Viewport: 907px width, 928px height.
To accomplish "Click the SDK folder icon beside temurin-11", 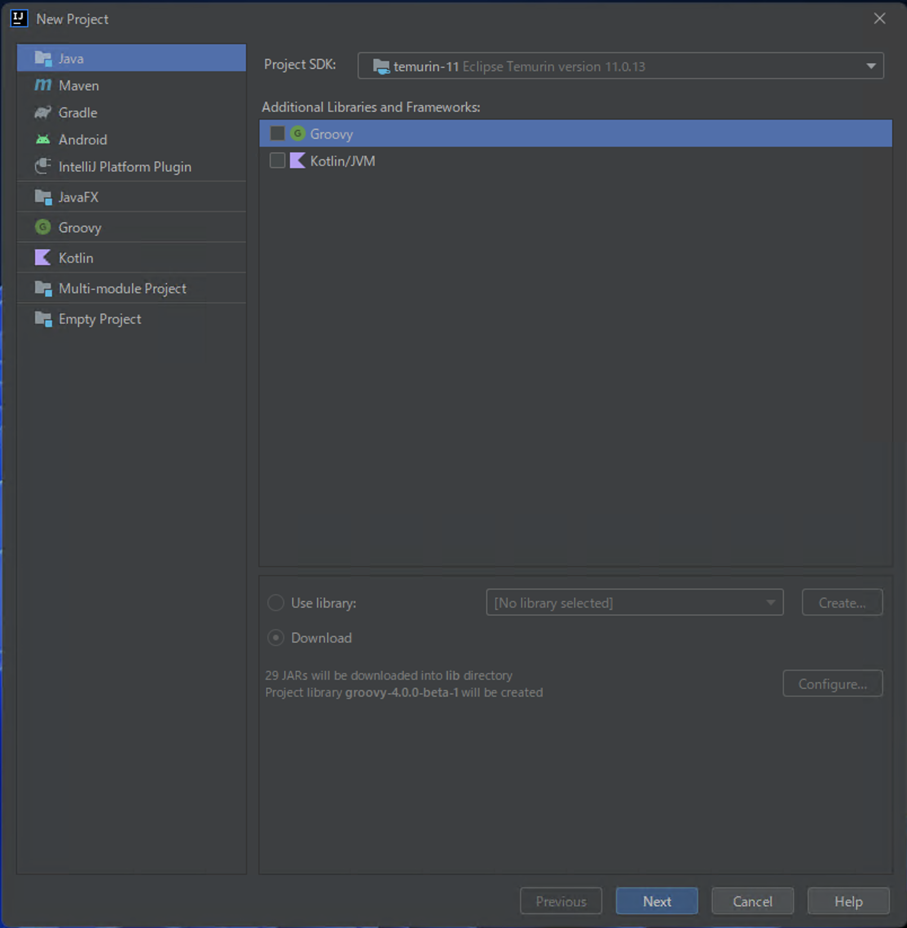I will pyautogui.click(x=381, y=67).
